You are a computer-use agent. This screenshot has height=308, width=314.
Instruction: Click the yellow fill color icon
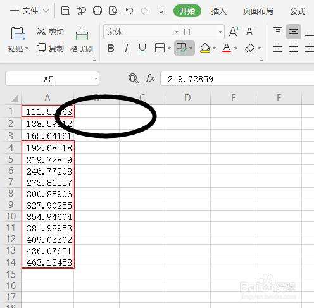tap(205, 48)
